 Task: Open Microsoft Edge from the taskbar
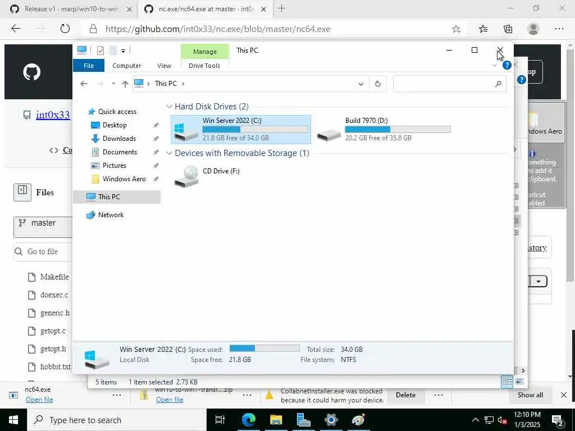(249, 420)
